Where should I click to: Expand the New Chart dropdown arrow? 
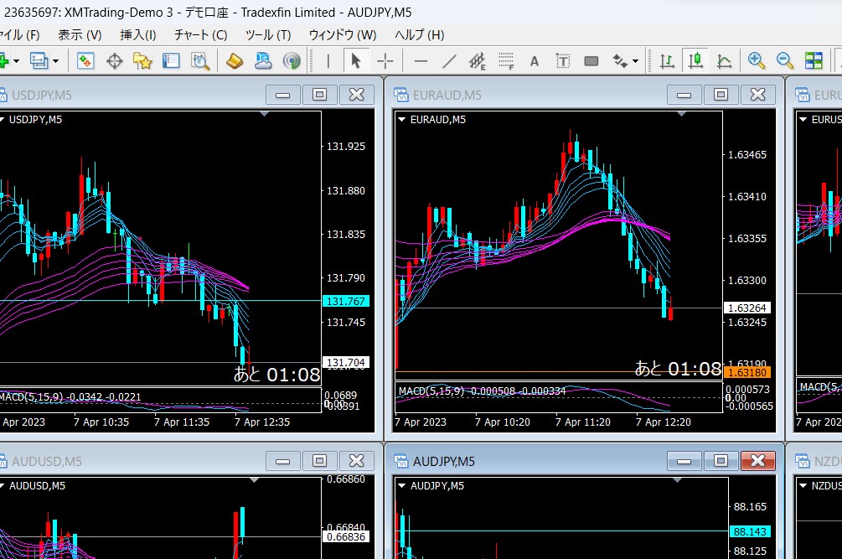16,61
